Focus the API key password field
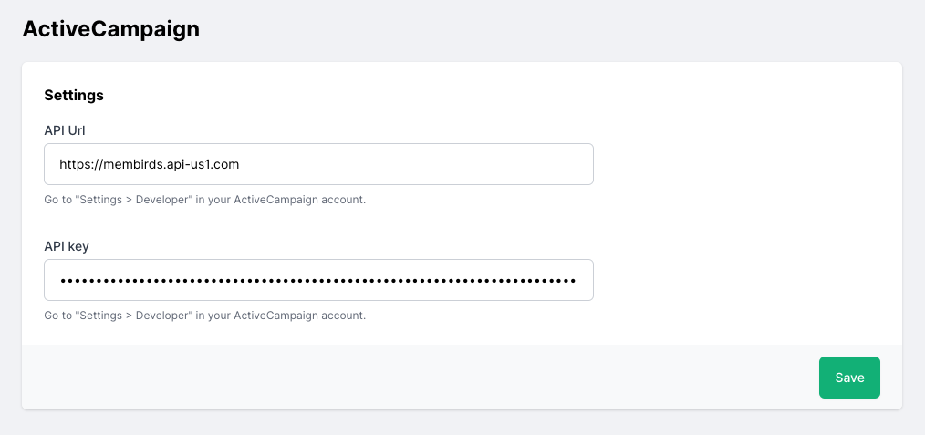 (318, 280)
